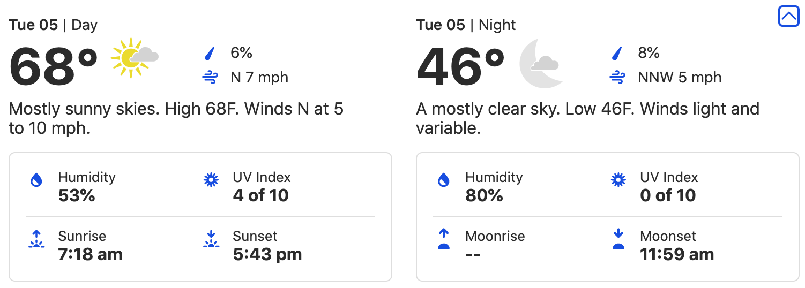Click the night moon cloud icon
Image resolution: width=805 pixels, height=288 pixels.
tap(541, 63)
